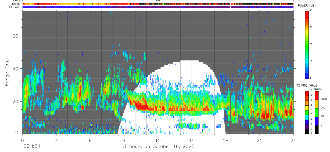
Task: Click the green segment of the NOISE legend
Action: (x=317, y=113)
